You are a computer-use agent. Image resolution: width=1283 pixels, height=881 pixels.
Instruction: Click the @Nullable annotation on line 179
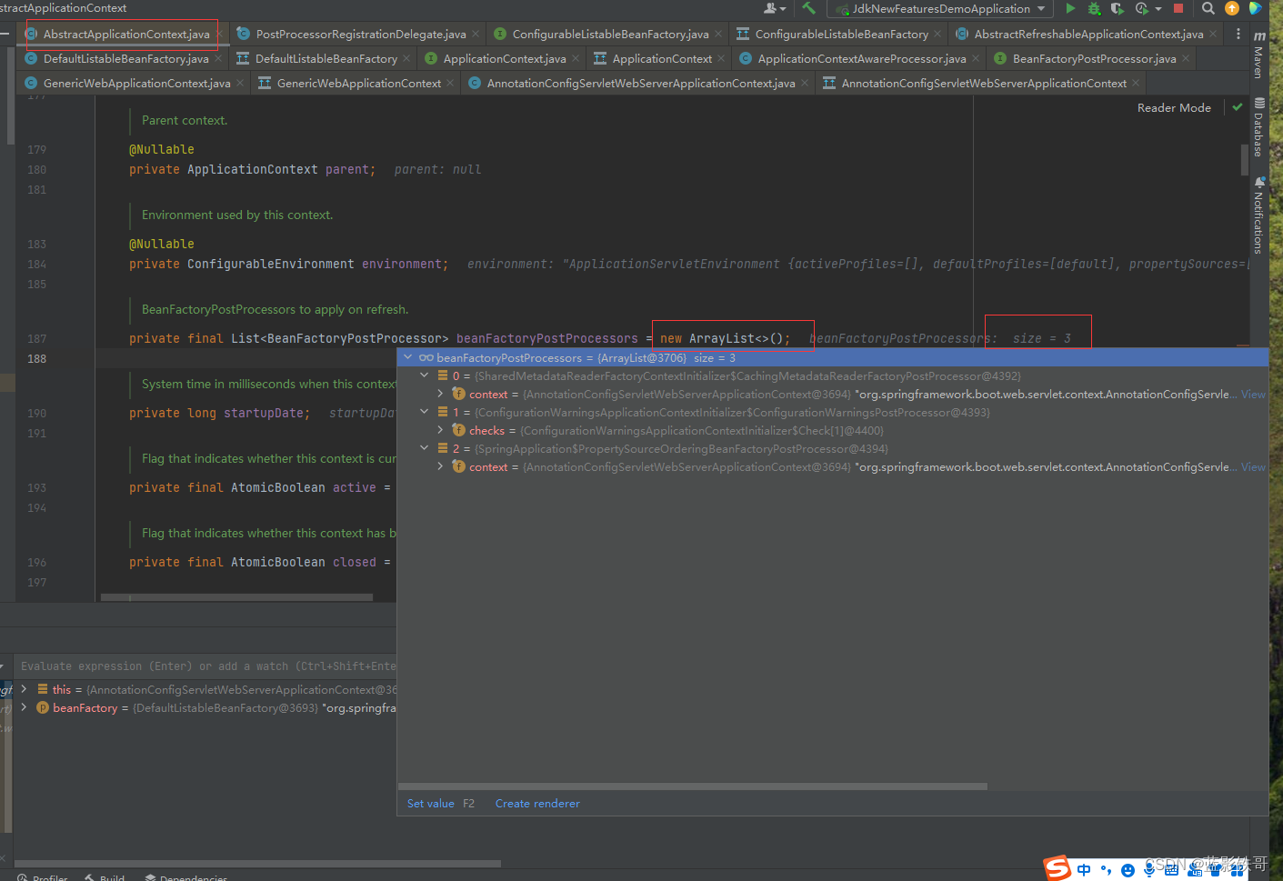(x=162, y=149)
